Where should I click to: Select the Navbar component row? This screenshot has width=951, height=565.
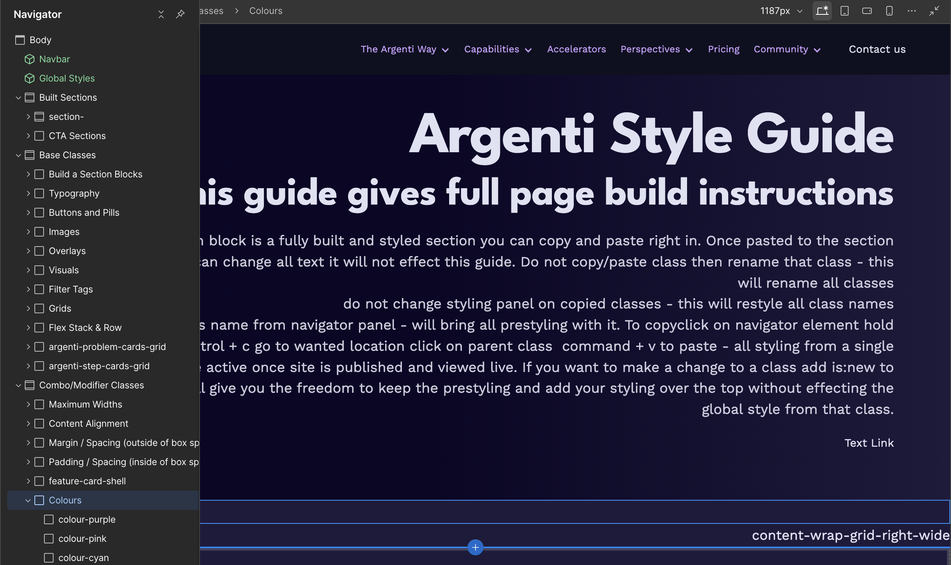[x=103, y=59]
